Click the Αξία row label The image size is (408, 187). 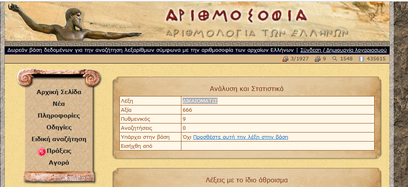126,110
